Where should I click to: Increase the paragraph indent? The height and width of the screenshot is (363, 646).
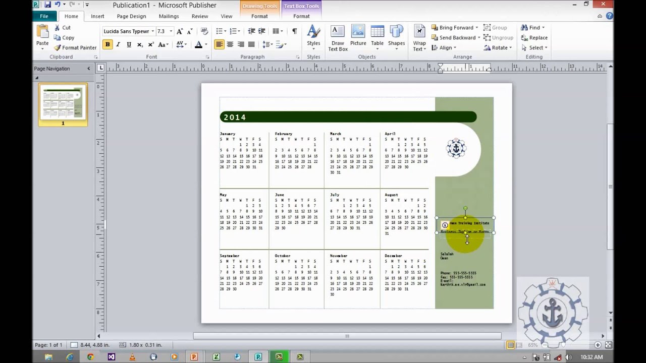[x=261, y=31]
